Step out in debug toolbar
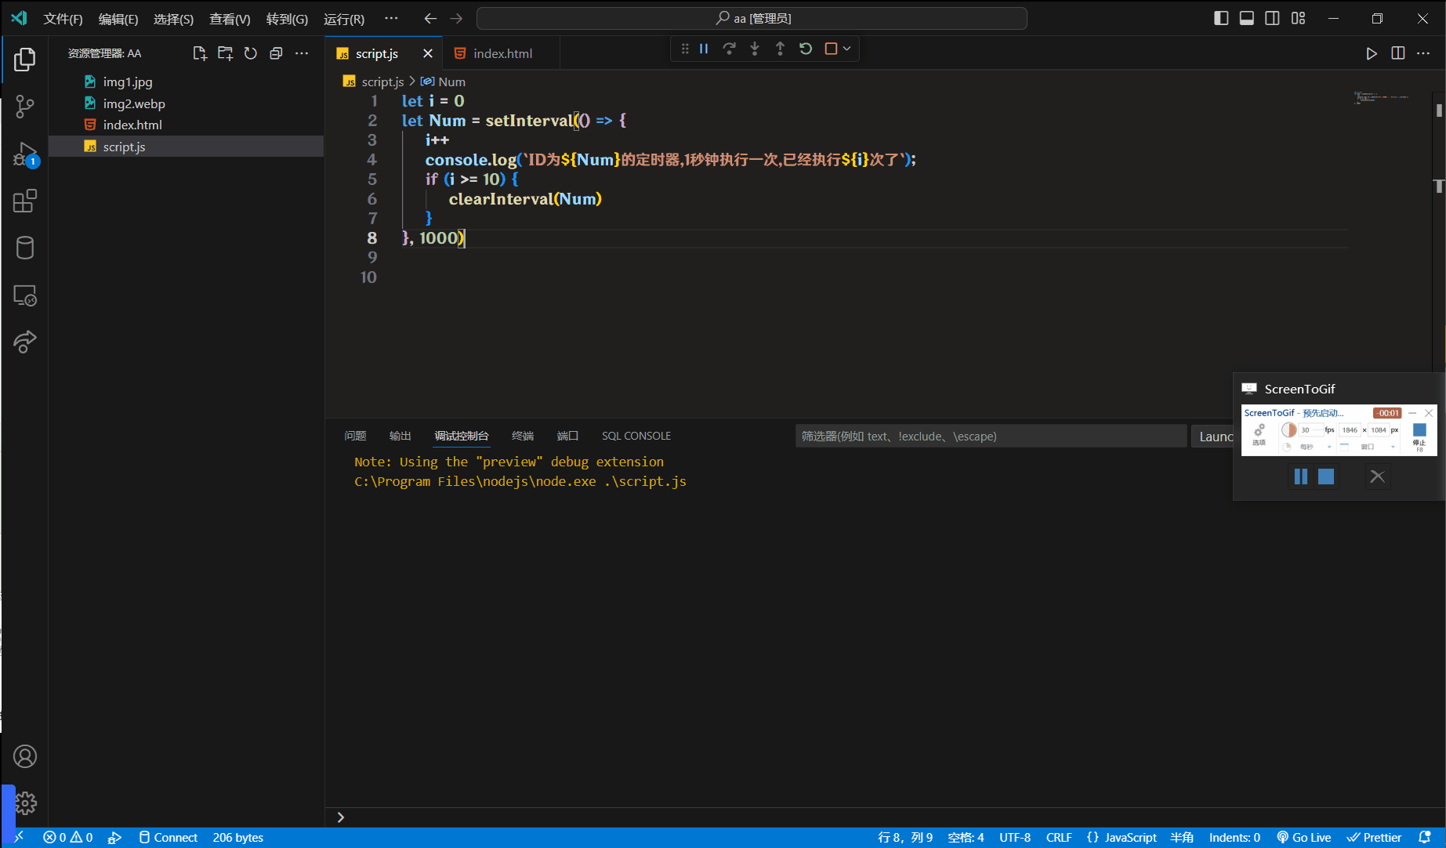1446x848 pixels. click(780, 49)
